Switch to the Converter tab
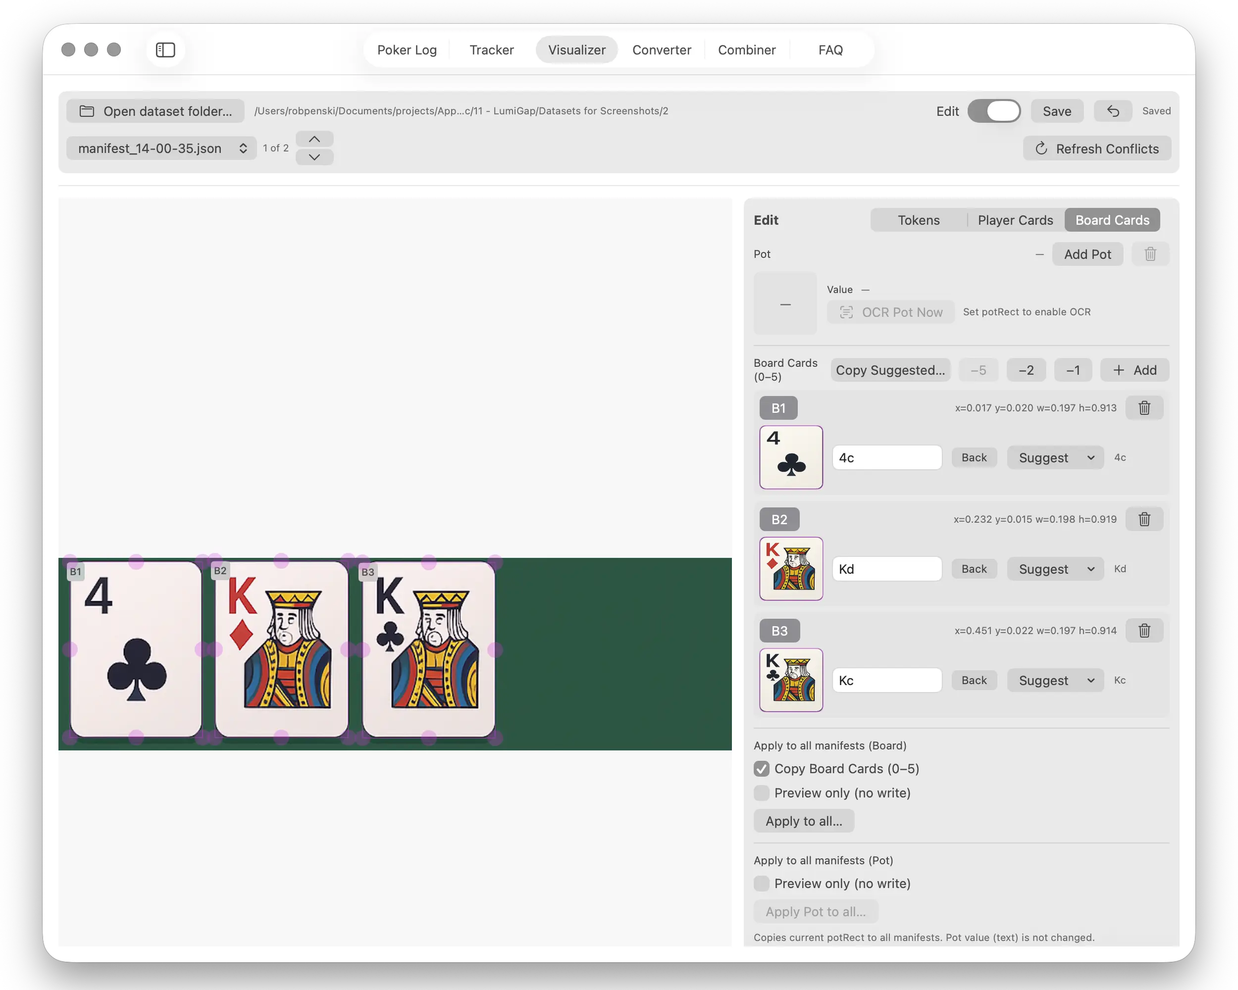The width and height of the screenshot is (1238, 990). coord(662,50)
